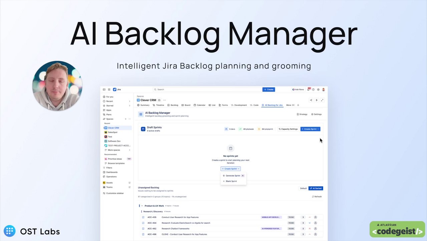This screenshot has height=241, width=427.
Task: Switch to the Development tab
Action: pos(239,105)
